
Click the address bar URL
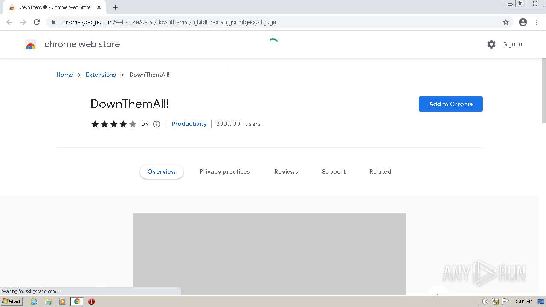tap(168, 22)
